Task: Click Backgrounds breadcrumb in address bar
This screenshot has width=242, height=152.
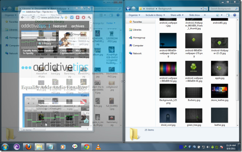Action: point(165,9)
